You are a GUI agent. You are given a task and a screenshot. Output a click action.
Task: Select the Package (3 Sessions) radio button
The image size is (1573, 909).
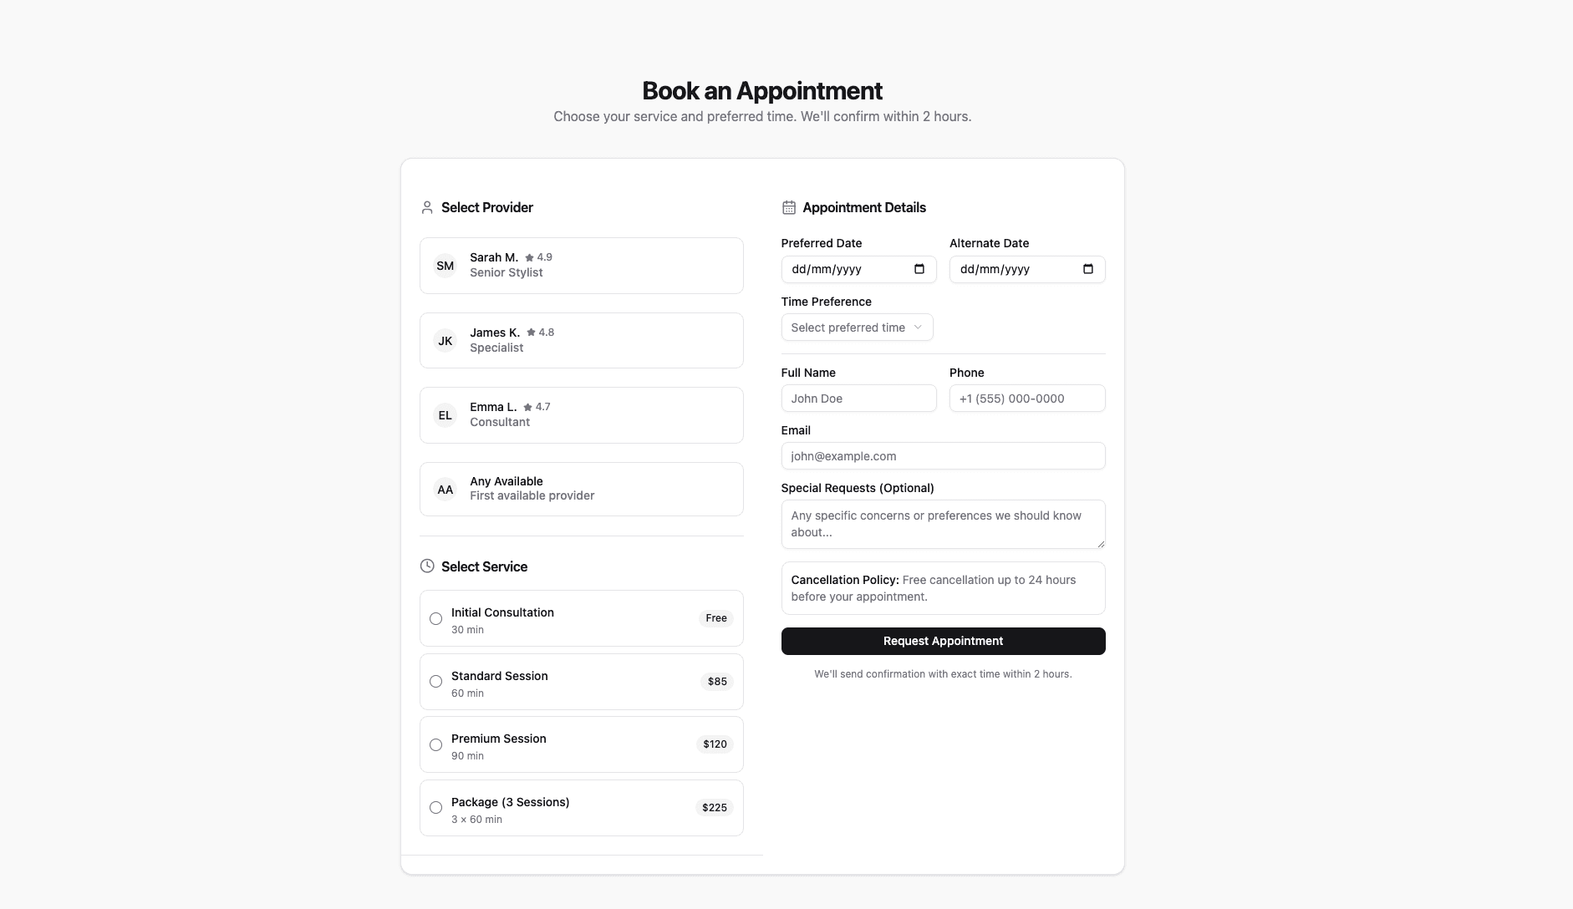(x=435, y=808)
